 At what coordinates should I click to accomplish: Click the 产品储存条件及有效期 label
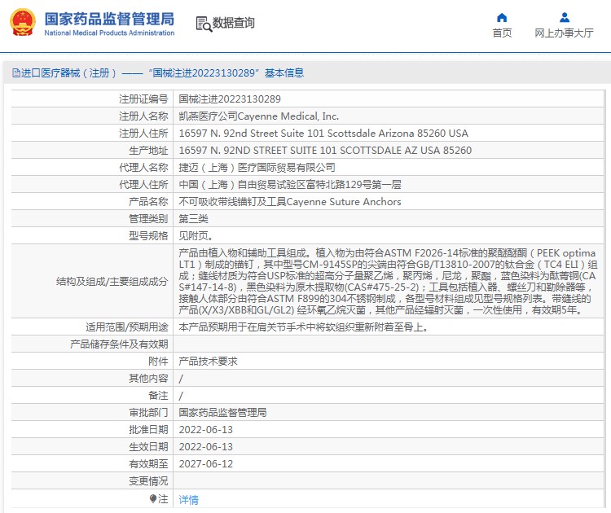point(119,344)
